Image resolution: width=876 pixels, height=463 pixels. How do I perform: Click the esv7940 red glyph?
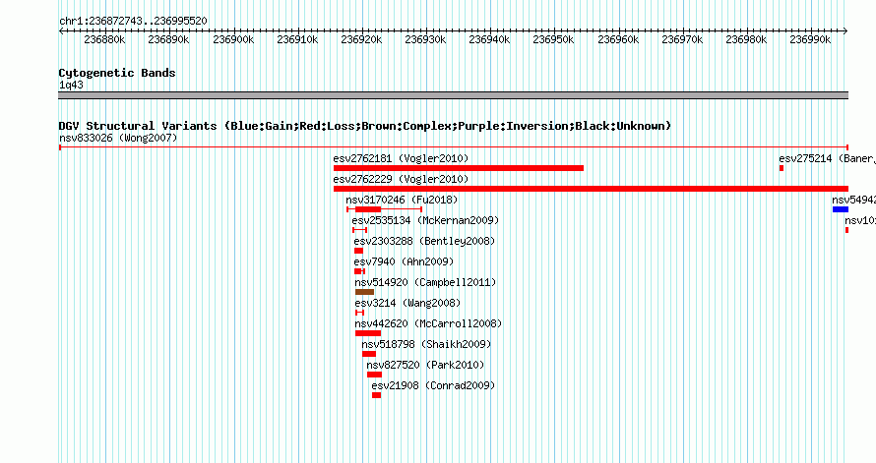pyautogui.click(x=359, y=271)
